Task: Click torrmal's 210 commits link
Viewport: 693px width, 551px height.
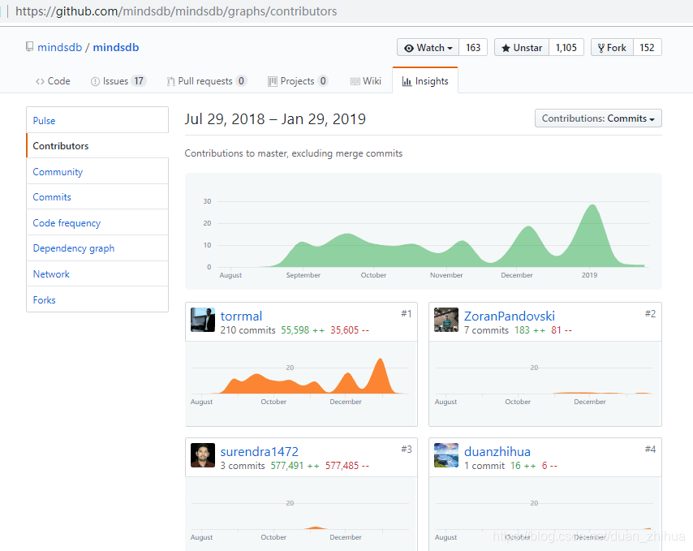Action: [247, 330]
